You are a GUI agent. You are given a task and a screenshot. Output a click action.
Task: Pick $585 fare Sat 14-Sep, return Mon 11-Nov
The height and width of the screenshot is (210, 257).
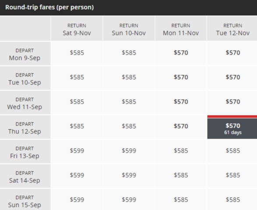click(x=181, y=175)
